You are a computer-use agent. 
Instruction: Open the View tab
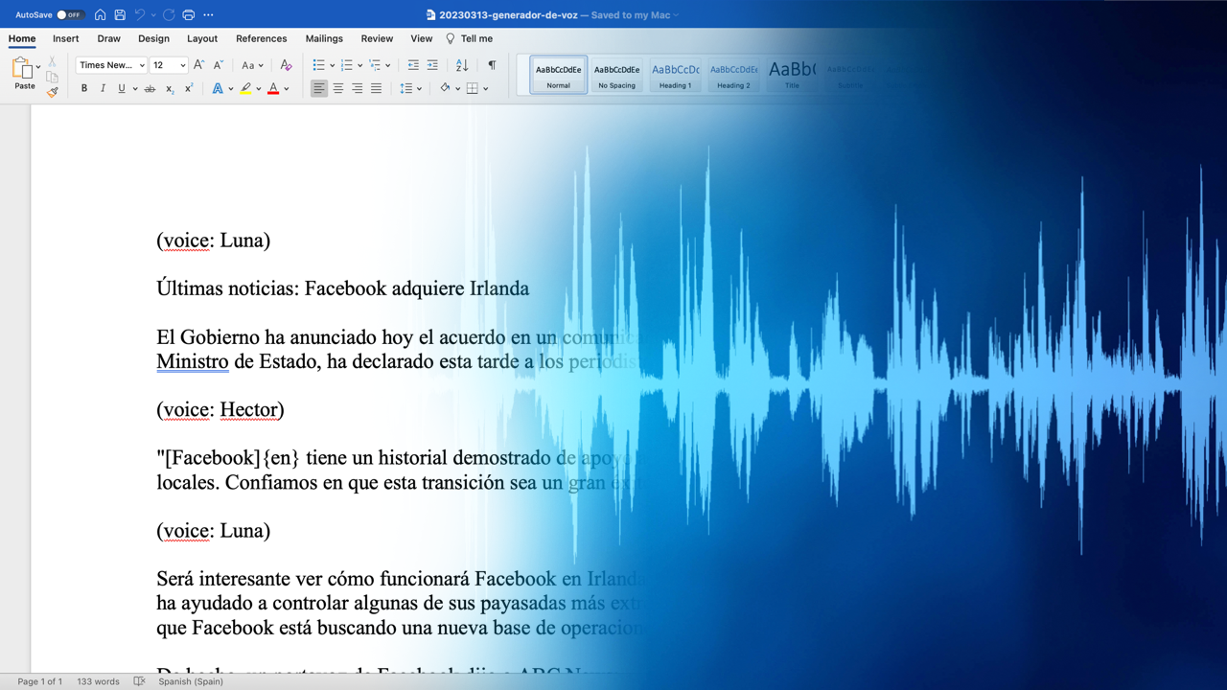422,39
